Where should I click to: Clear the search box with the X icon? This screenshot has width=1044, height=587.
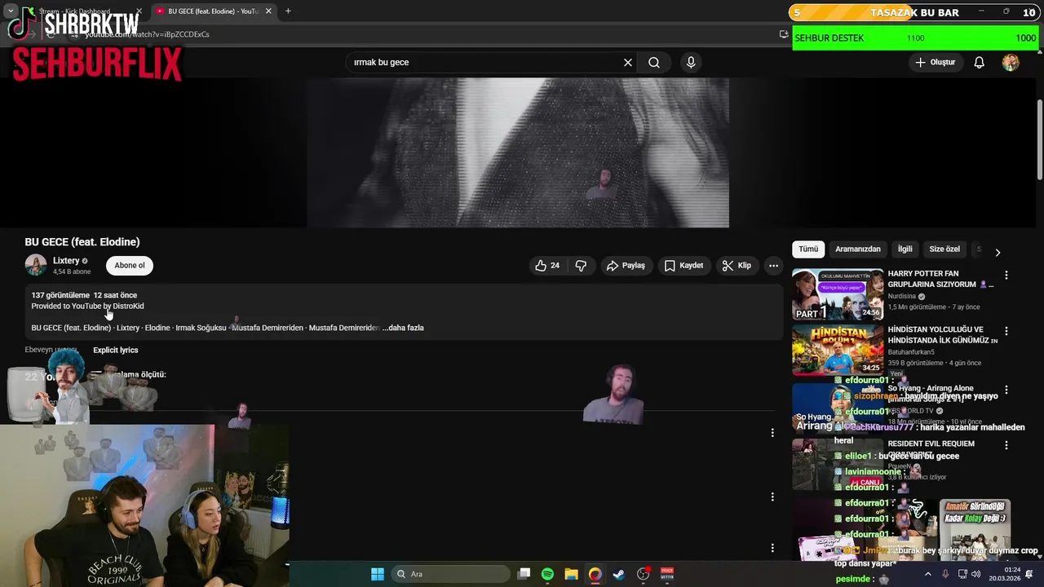click(628, 62)
